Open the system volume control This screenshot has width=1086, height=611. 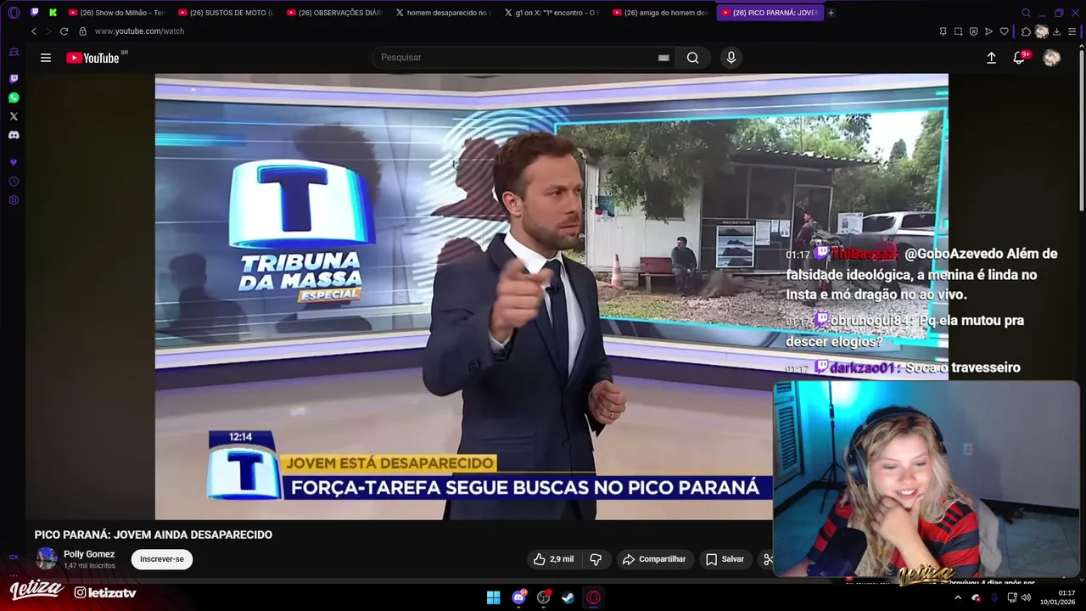(1026, 597)
